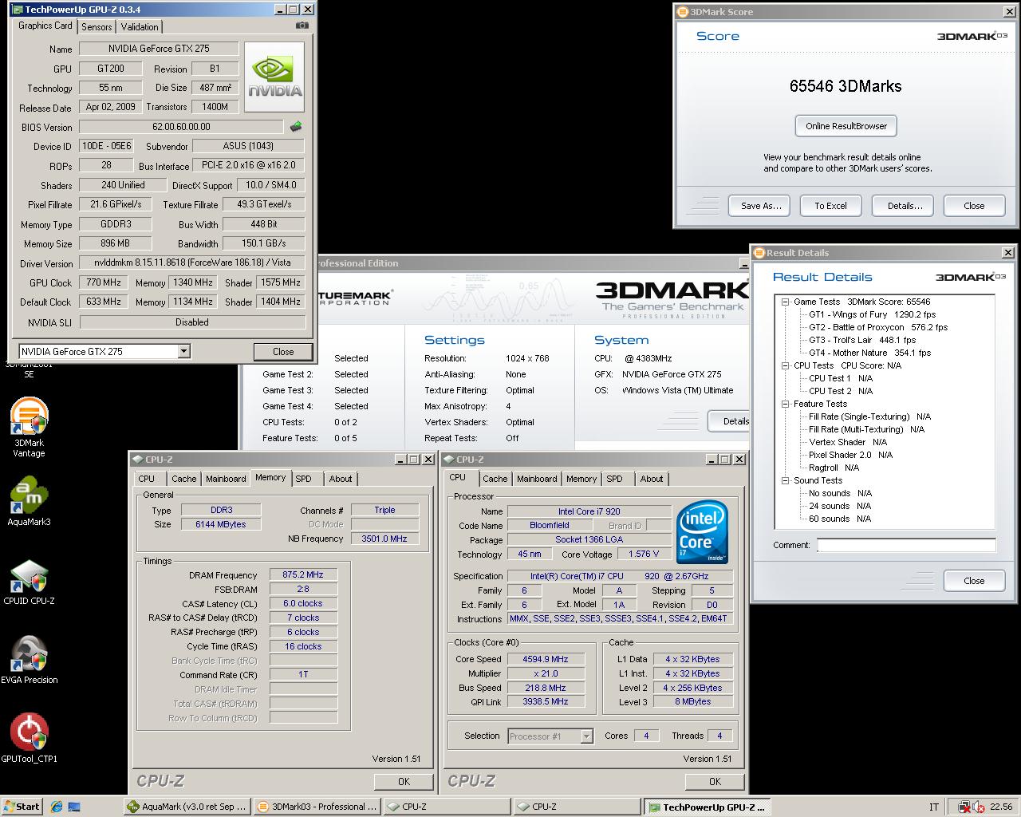This screenshot has width=1021, height=817.
Task: Click OK in CPU-Z Memory window
Action: [404, 782]
